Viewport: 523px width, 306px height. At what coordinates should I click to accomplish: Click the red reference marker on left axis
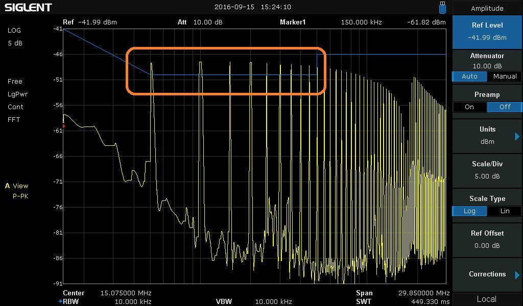coord(64,126)
